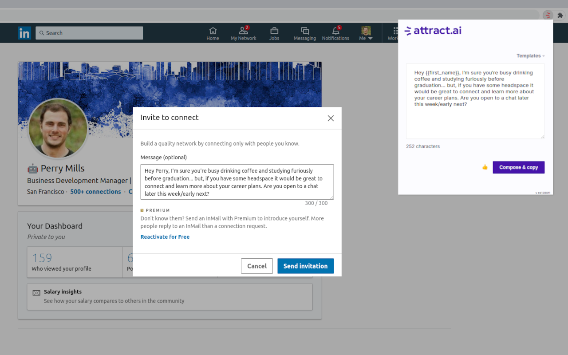Click the invitation message text area
Screen dimensions: 568x355
[x=237, y=182]
